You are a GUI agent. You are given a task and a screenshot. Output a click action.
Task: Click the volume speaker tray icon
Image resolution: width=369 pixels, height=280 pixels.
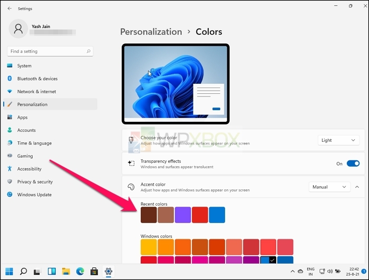tap(330, 271)
